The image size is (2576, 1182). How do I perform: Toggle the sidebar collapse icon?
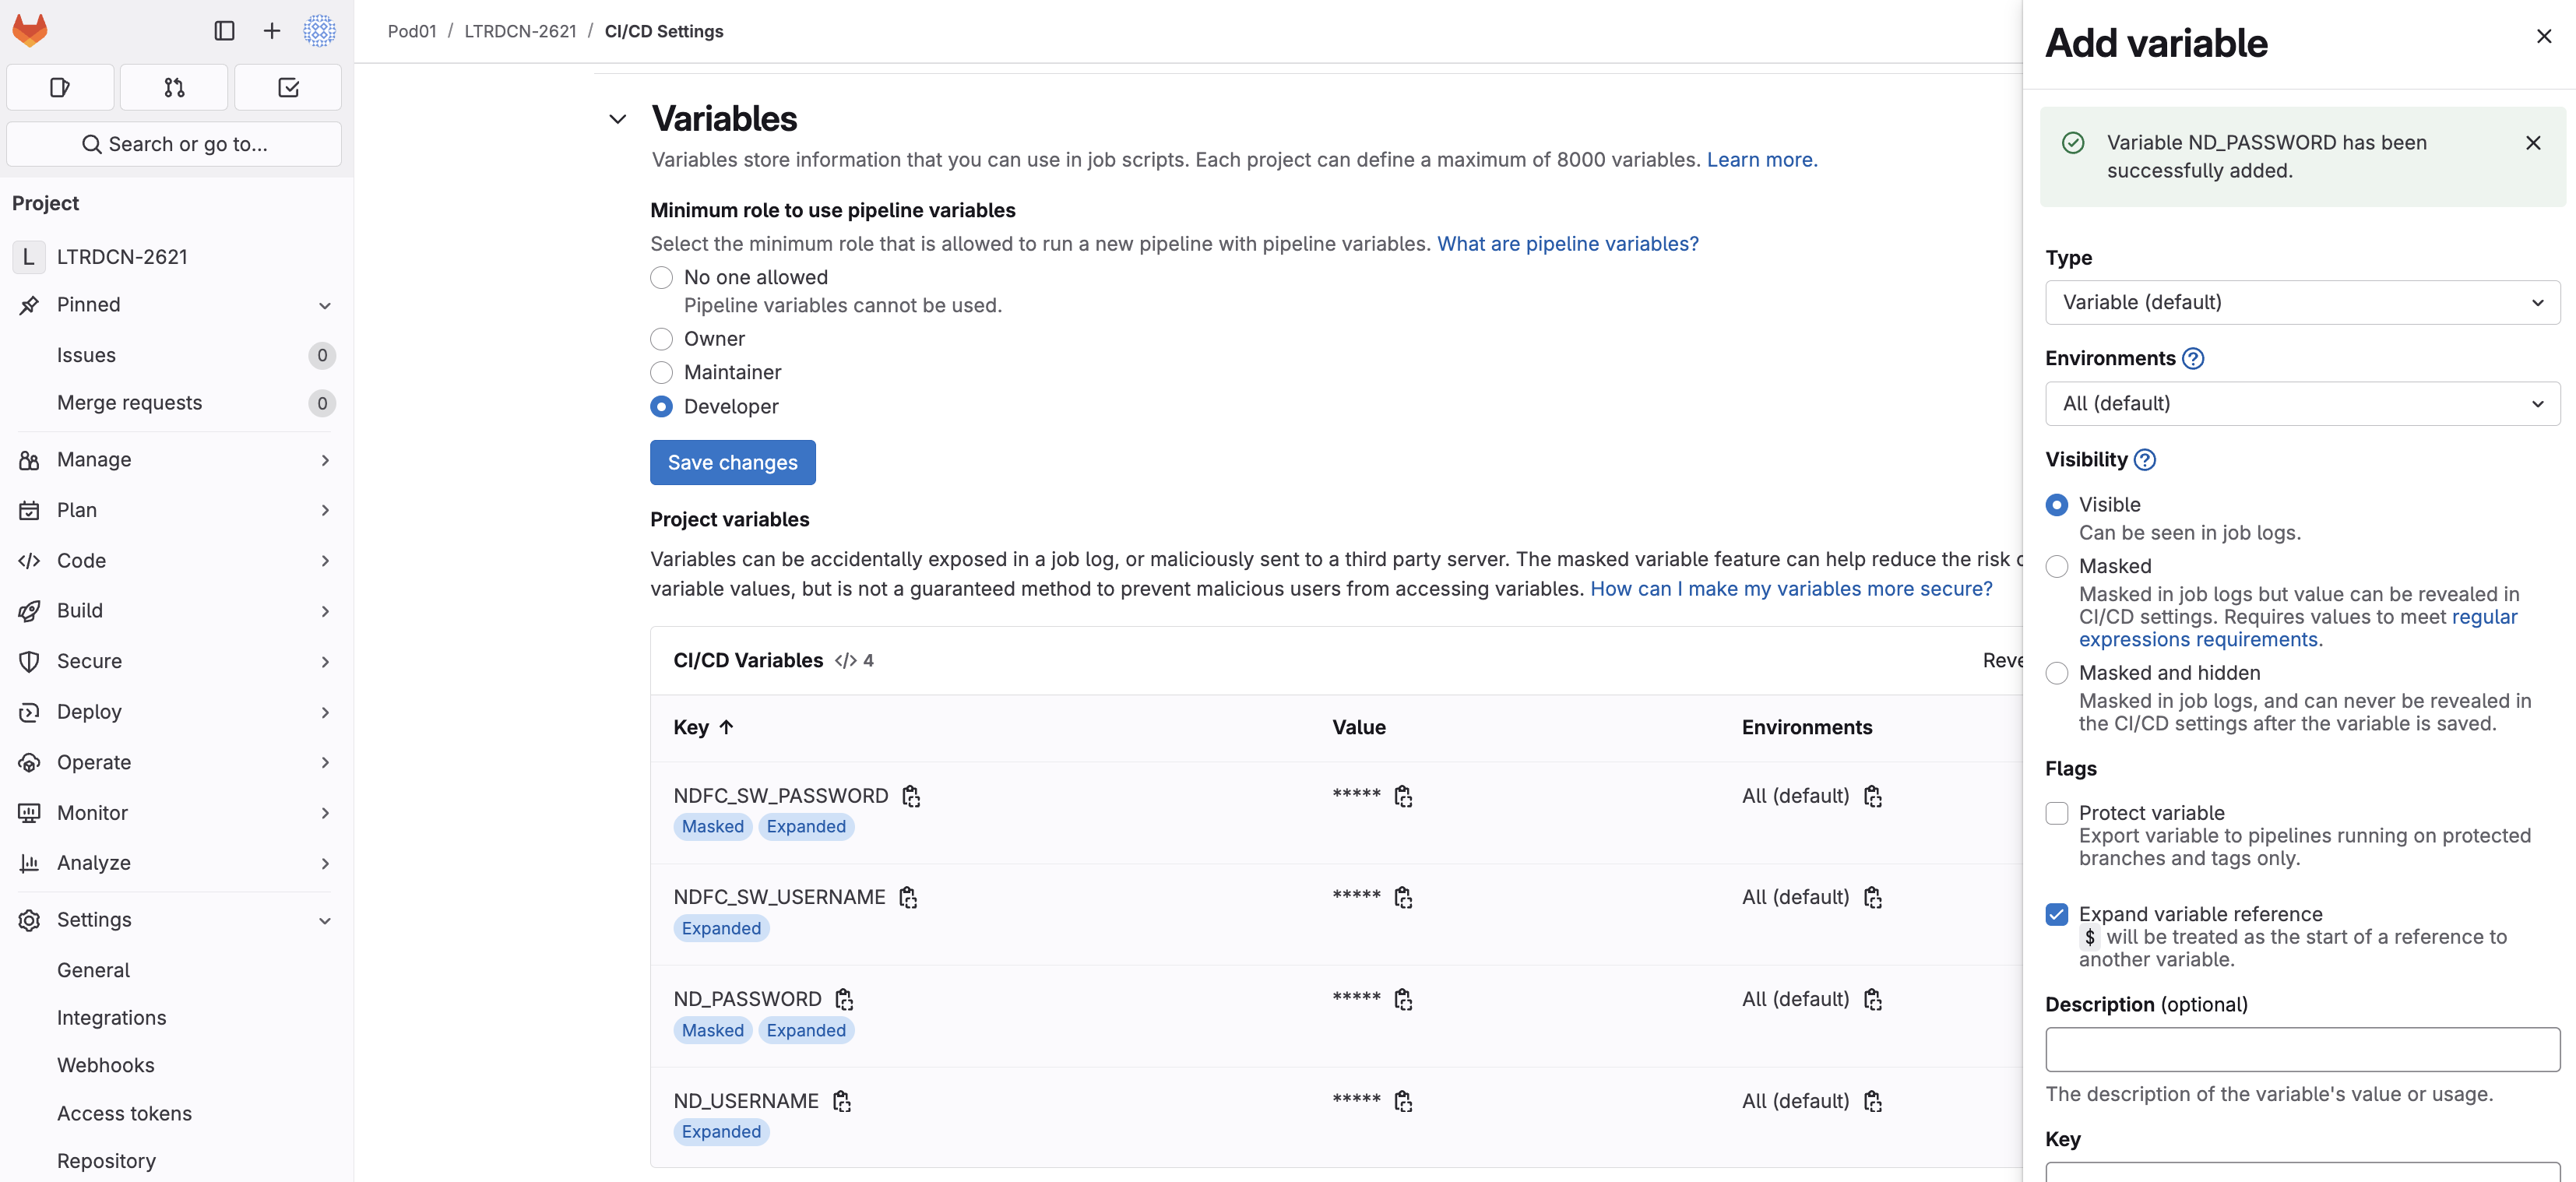tap(224, 31)
